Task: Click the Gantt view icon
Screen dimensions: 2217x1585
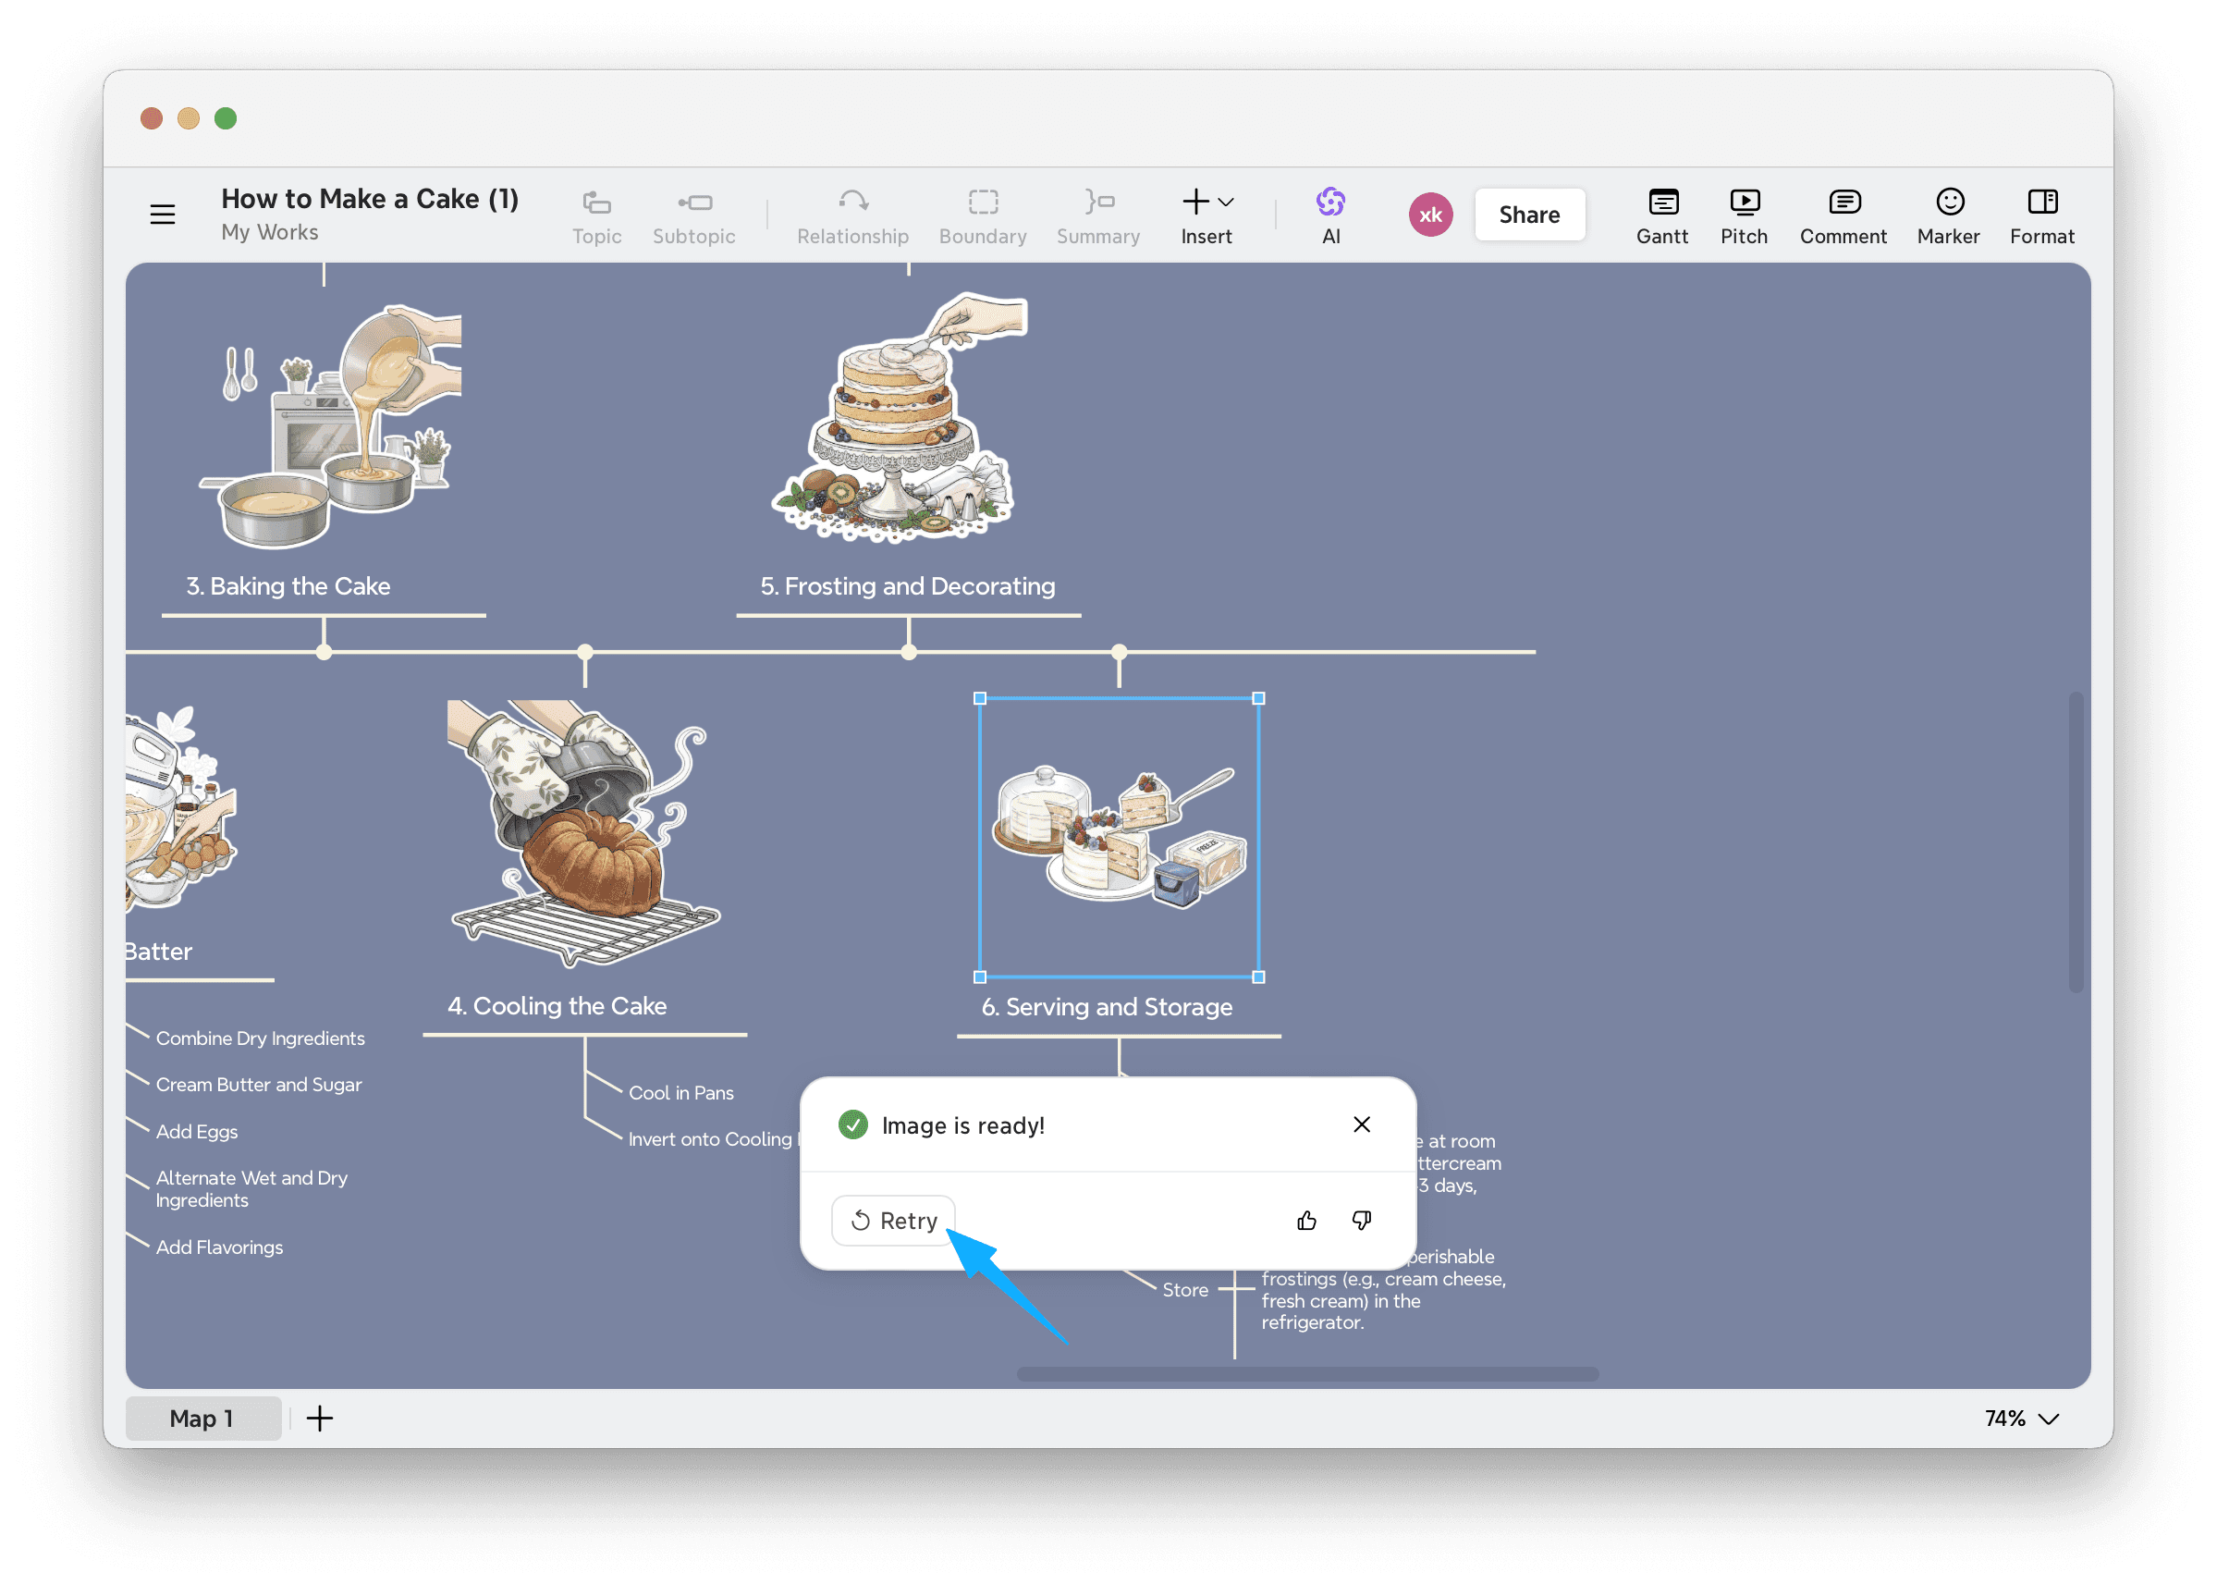Action: tap(1661, 215)
